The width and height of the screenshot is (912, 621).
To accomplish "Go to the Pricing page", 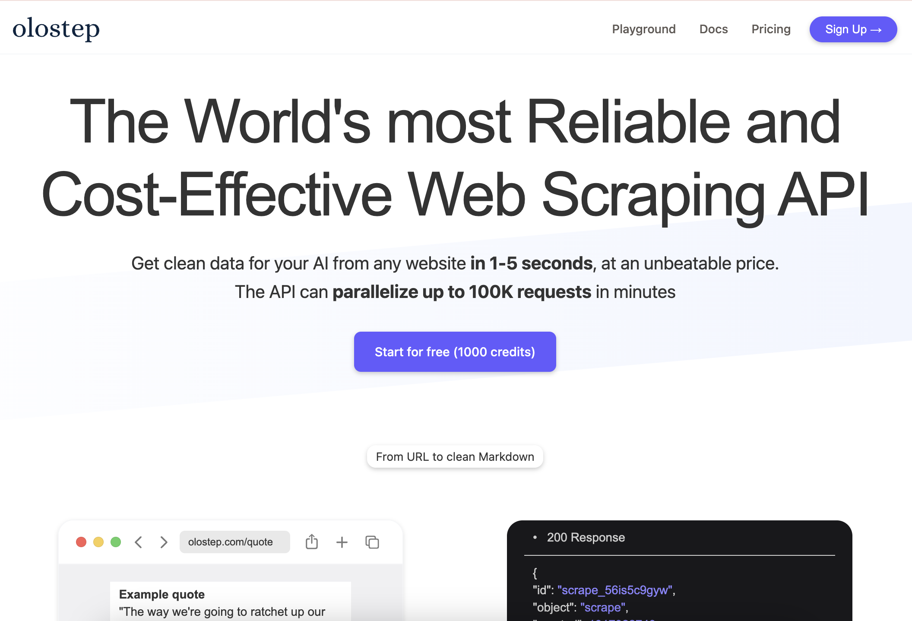I will pos(771,29).
